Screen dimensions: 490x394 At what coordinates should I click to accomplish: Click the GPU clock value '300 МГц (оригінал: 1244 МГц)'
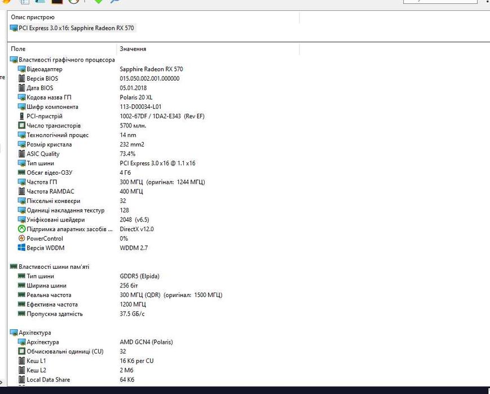click(x=162, y=182)
